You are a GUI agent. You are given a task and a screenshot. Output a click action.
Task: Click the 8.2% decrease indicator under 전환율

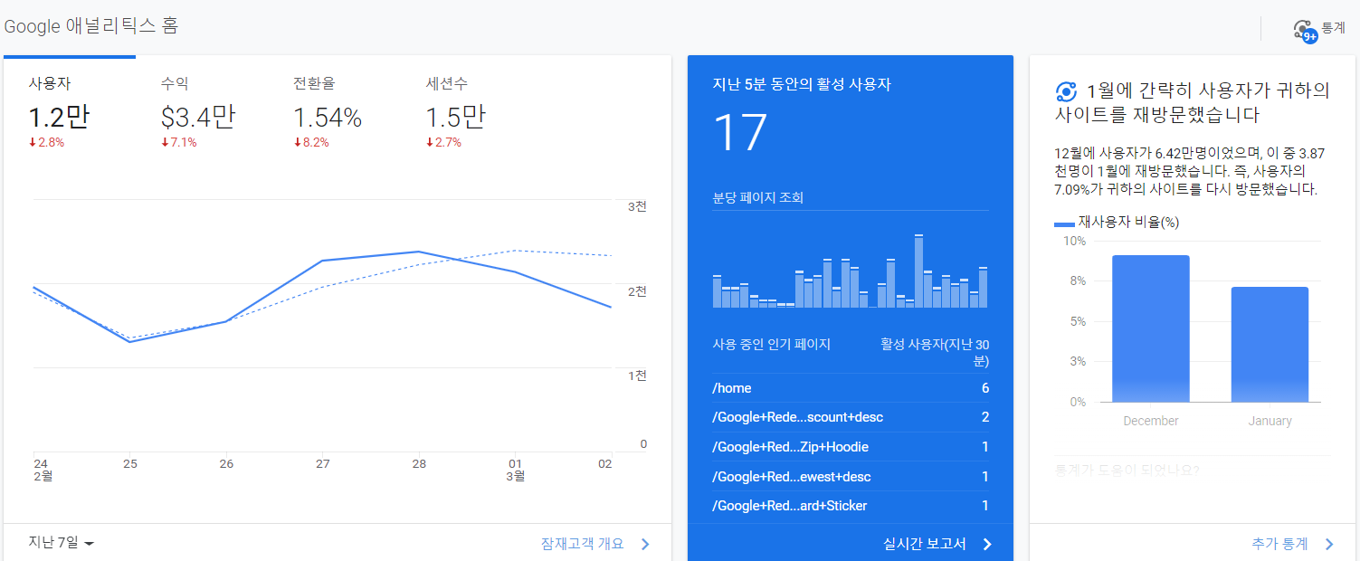point(311,142)
